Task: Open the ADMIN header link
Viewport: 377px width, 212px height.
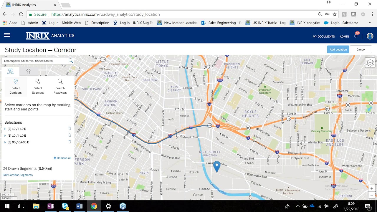Action: coord(344,37)
